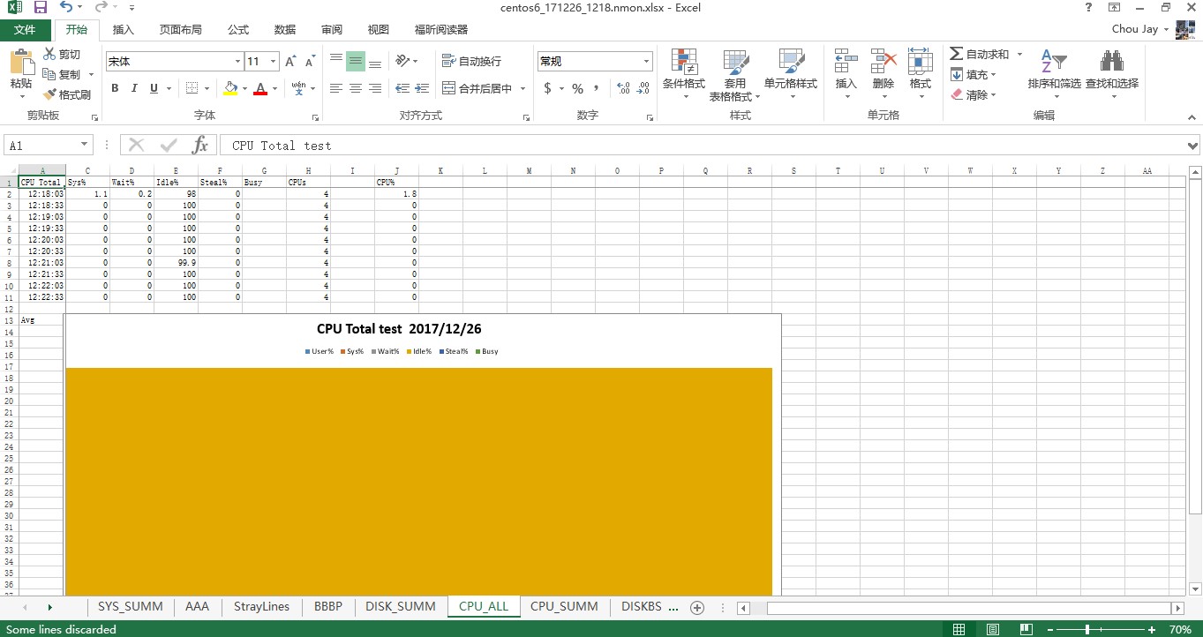The height and width of the screenshot is (637, 1203).
Task: Toggle bold formatting (B)
Action: tap(115, 88)
